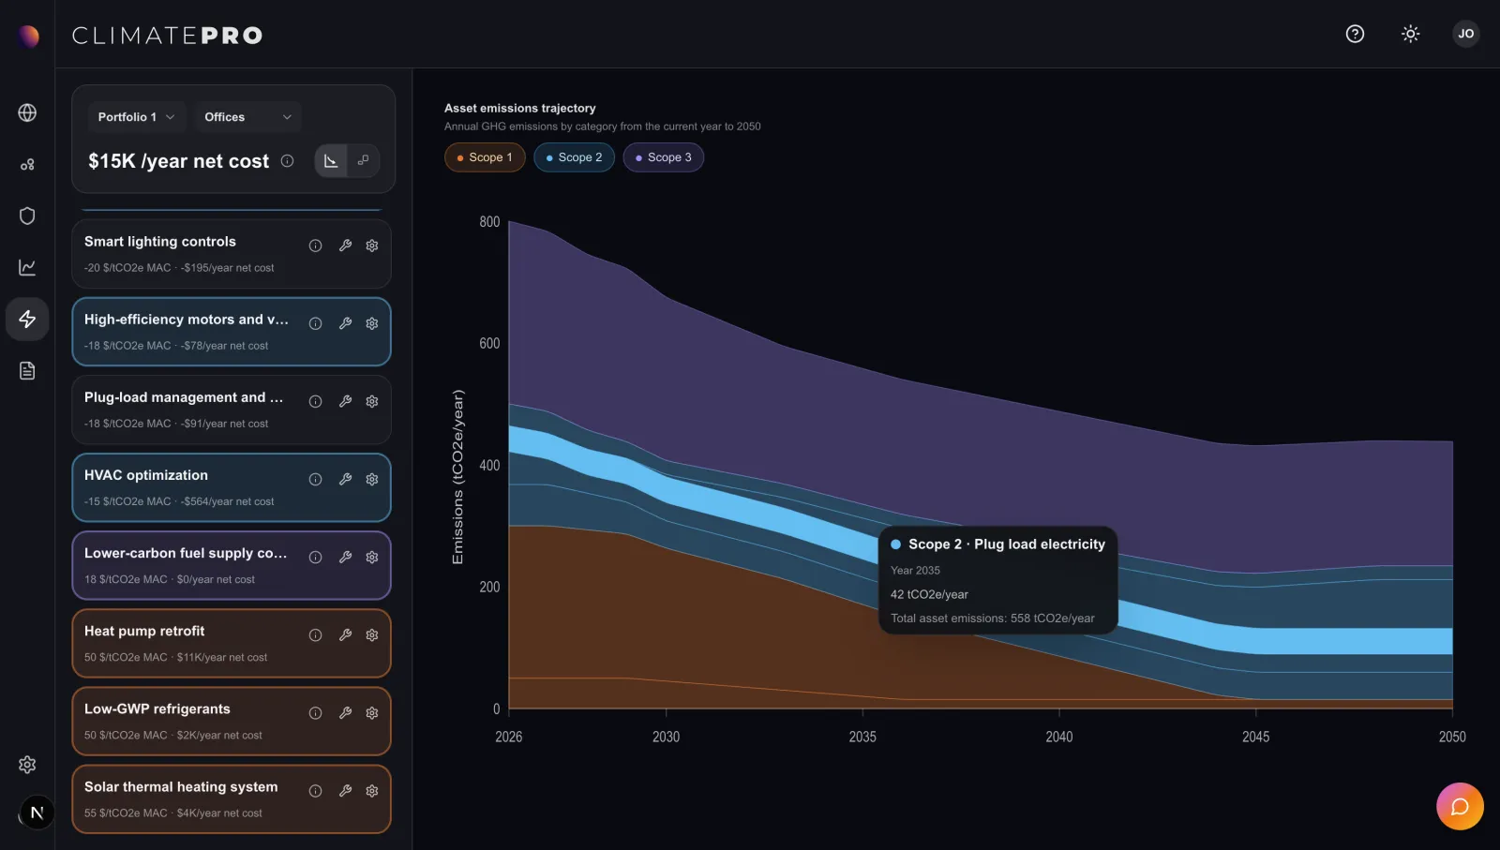Image resolution: width=1500 pixels, height=850 pixels.
Task: Toggle Scope 3 legend chip
Action: [x=663, y=157]
